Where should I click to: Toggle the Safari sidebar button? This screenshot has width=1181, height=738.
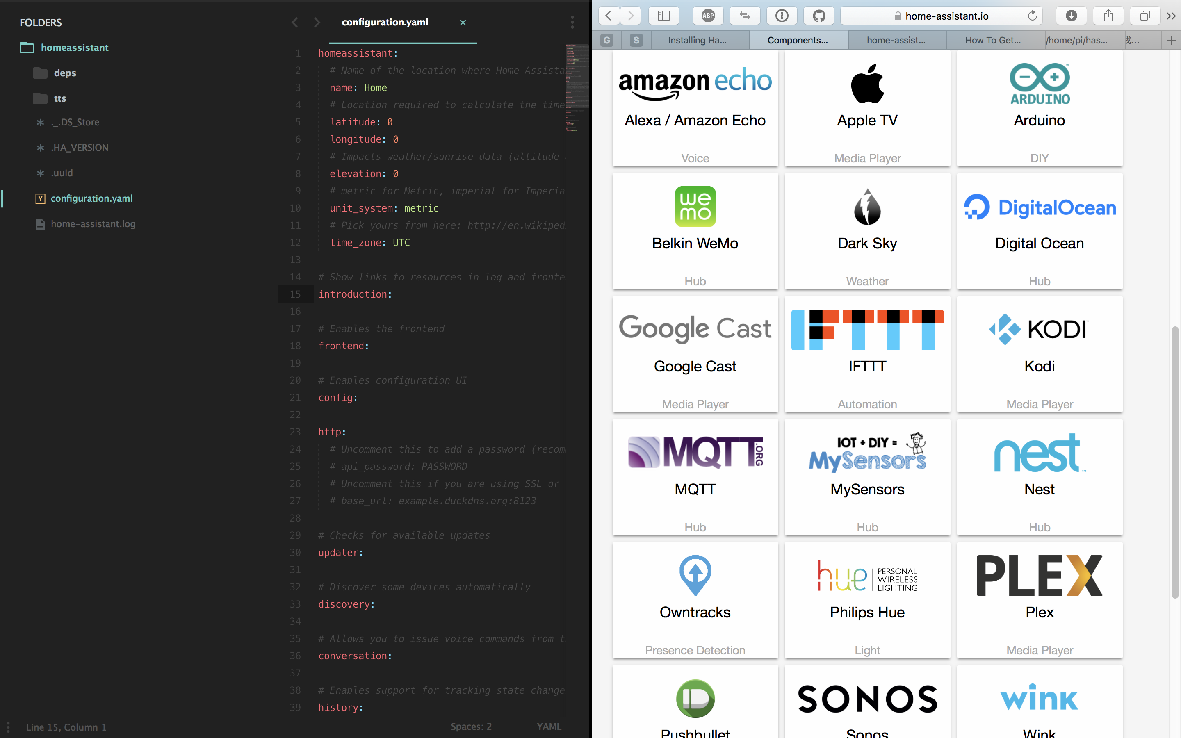(664, 16)
